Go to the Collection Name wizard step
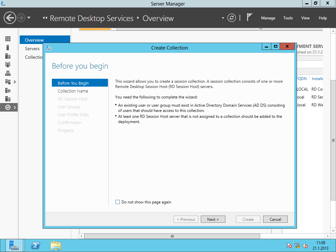Image resolution: width=336 pixels, height=252 pixels. 73,91
